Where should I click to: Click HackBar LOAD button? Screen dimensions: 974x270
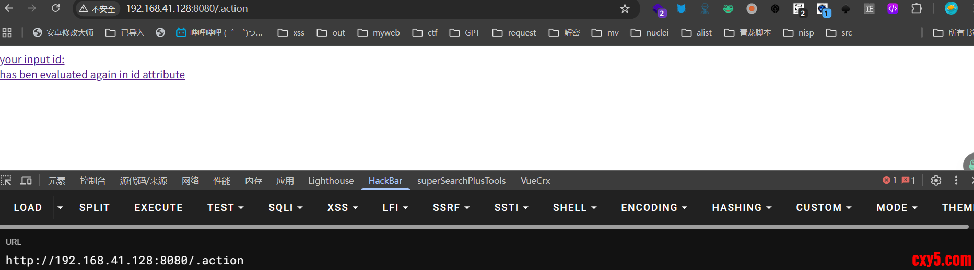28,207
